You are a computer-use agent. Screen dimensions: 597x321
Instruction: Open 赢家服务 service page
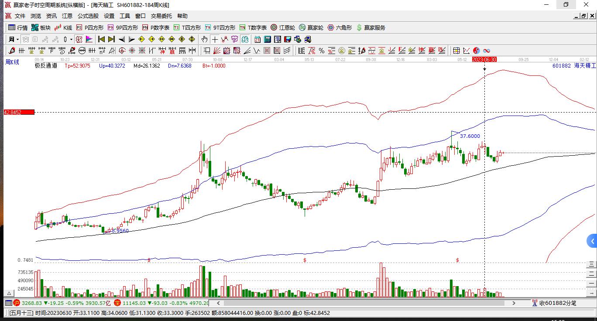[x=371, y=27]
